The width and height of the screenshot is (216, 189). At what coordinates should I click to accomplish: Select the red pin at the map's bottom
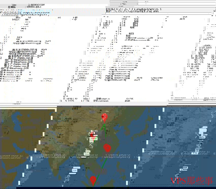[x=93, y=180]
